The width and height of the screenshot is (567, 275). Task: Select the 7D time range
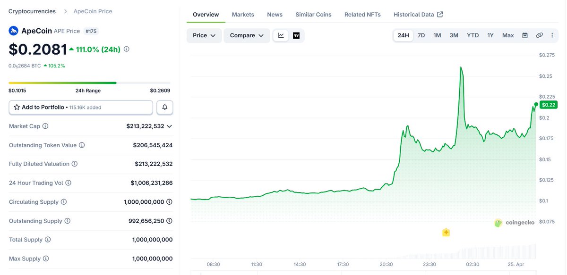click(x=421, y=35)
